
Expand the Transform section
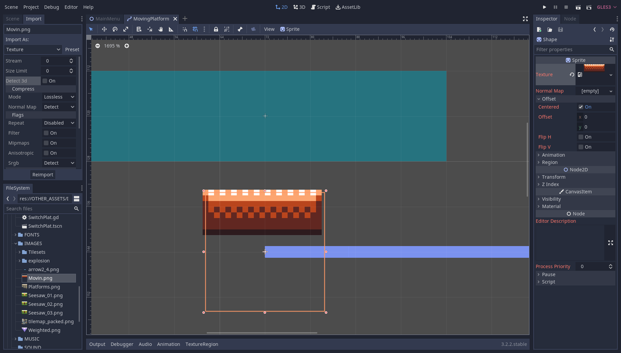(575, 177)
